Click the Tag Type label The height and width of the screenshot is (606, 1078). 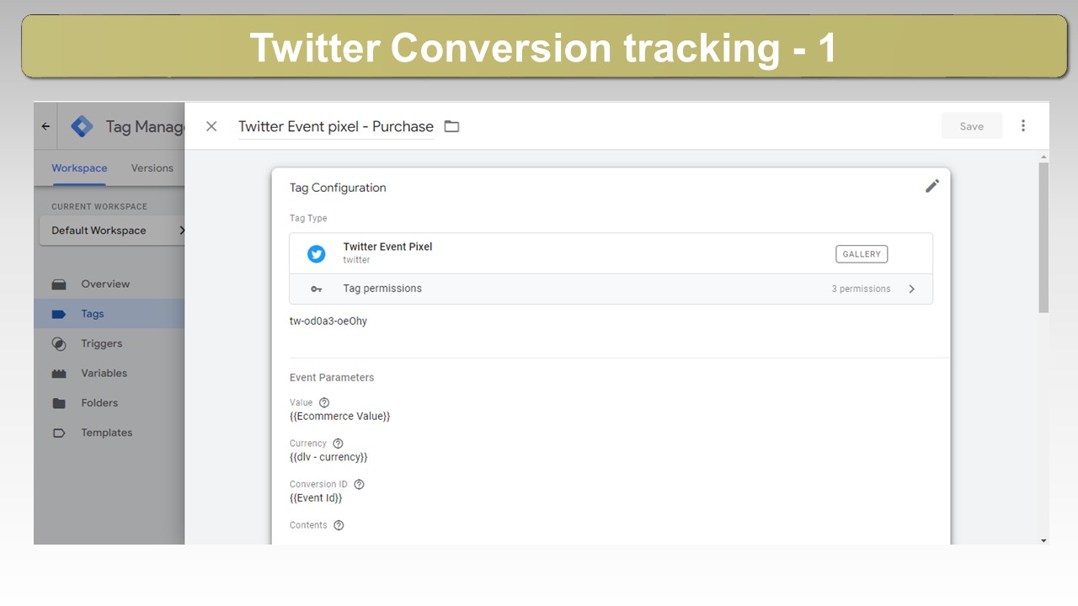(x=308, y=218)
